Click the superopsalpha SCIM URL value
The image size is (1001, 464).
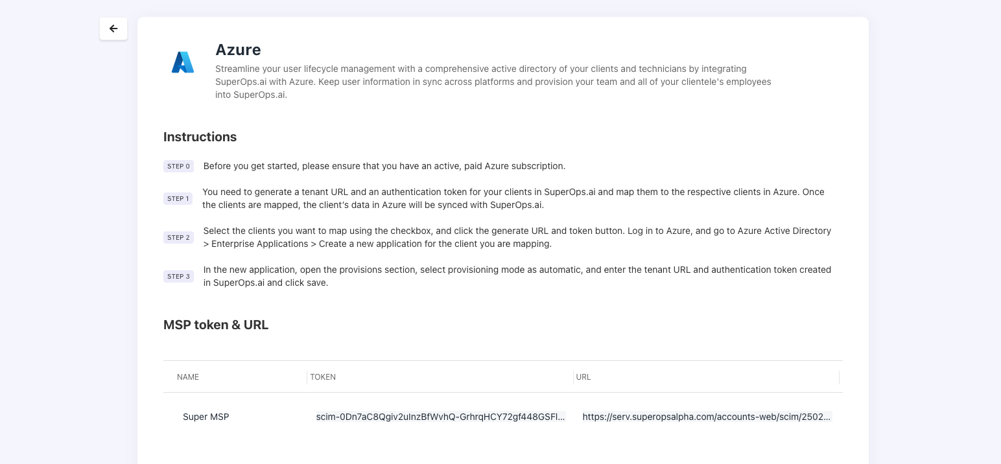point(707,417)
